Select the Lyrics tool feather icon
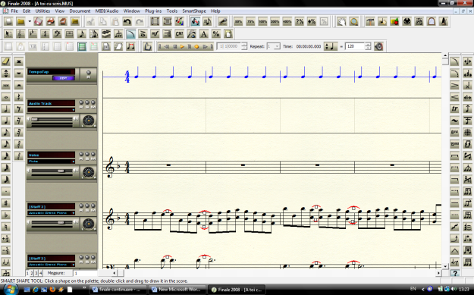 (192, 34)
